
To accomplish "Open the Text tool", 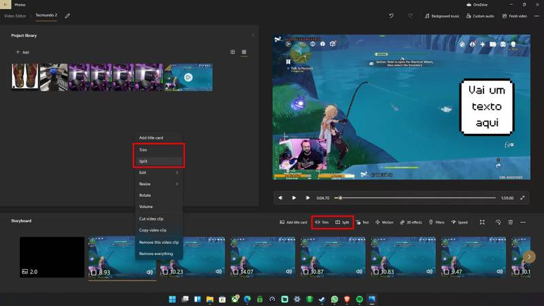I will [362, 222].
